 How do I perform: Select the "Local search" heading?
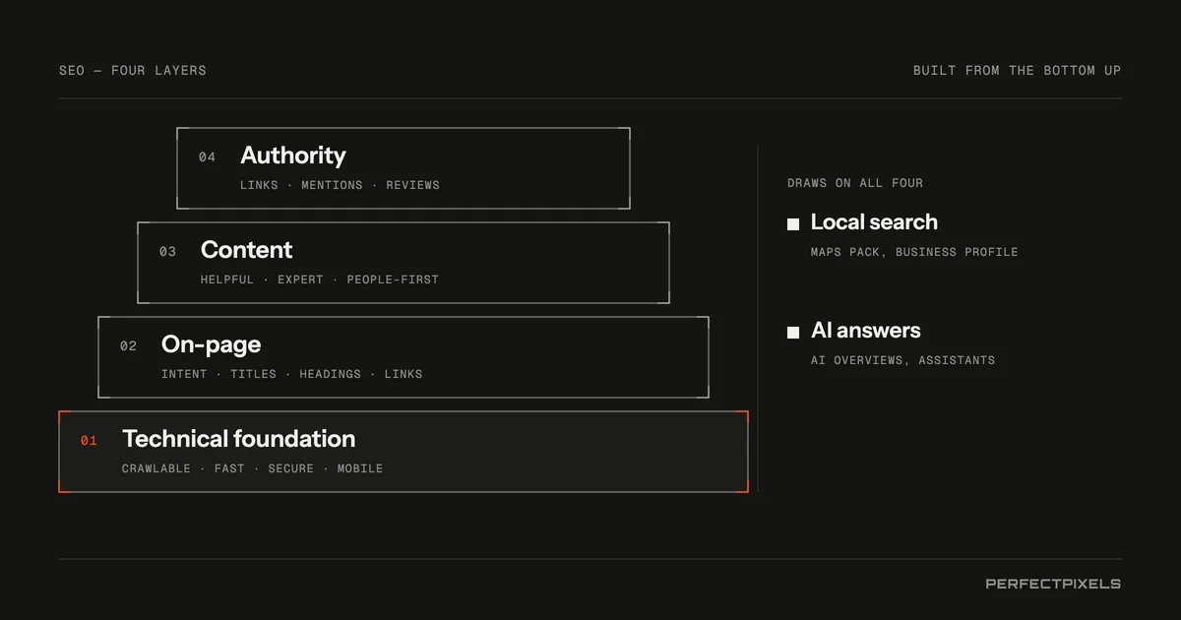(x=874, y=222)
